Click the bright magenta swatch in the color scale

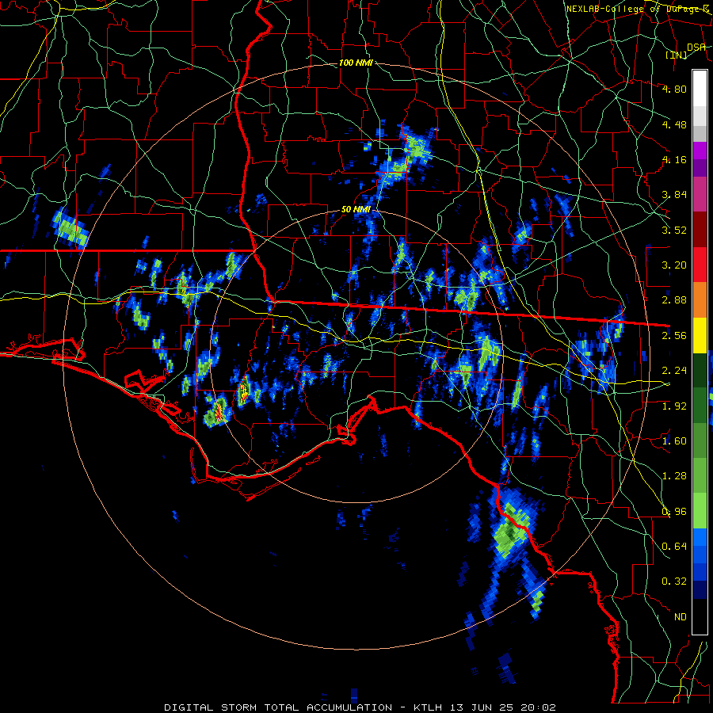pyautogui.click(x=700, y=151)
